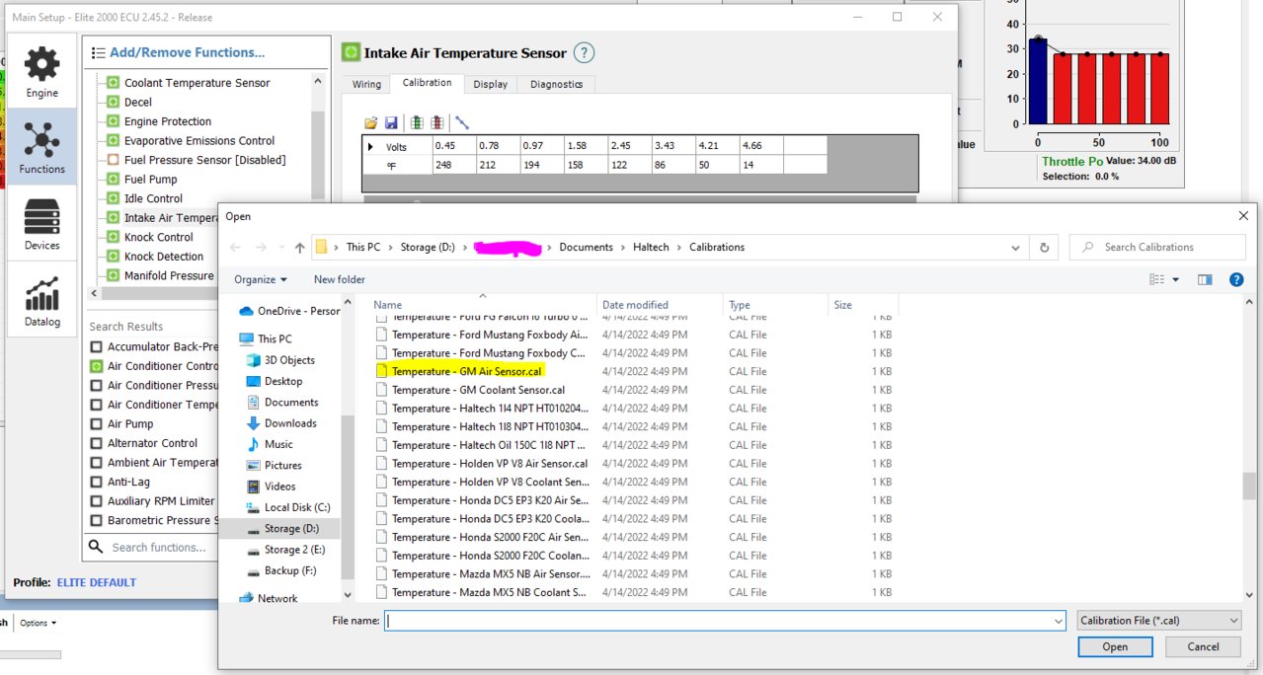The width and height of the screenshot is (1263, 675).
Task: Select Downloads in navigation pane
Action: (281, 423)
